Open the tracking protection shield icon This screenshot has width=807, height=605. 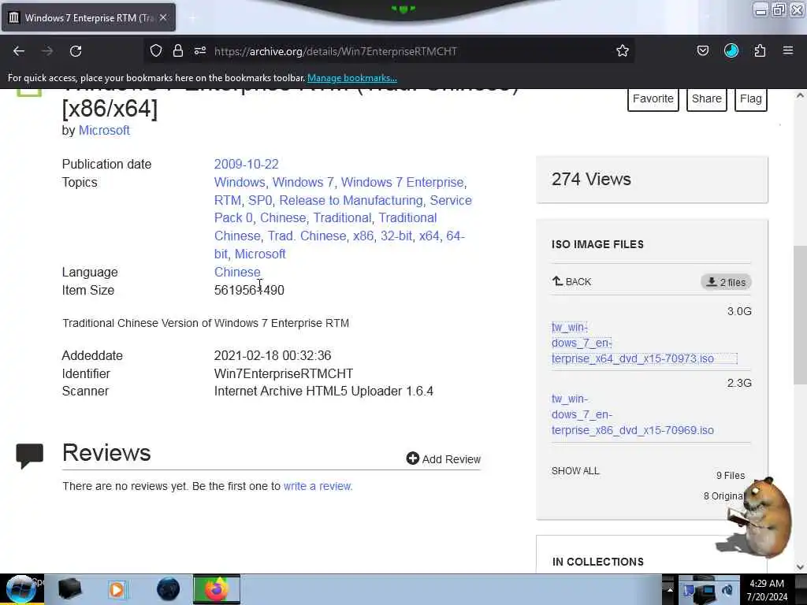[156, 50]
